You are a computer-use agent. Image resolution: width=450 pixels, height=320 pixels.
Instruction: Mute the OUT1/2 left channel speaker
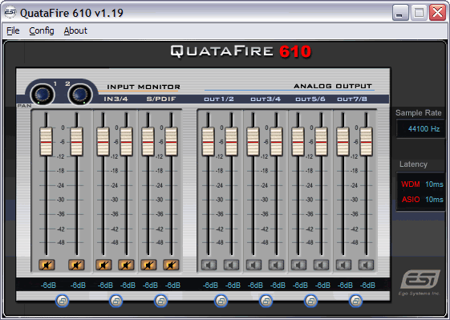point(209,265)
